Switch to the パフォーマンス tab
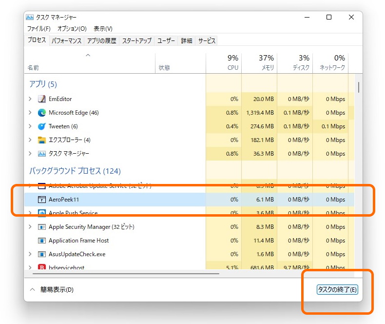Viewport: 385px width, 324px height. 66,41
